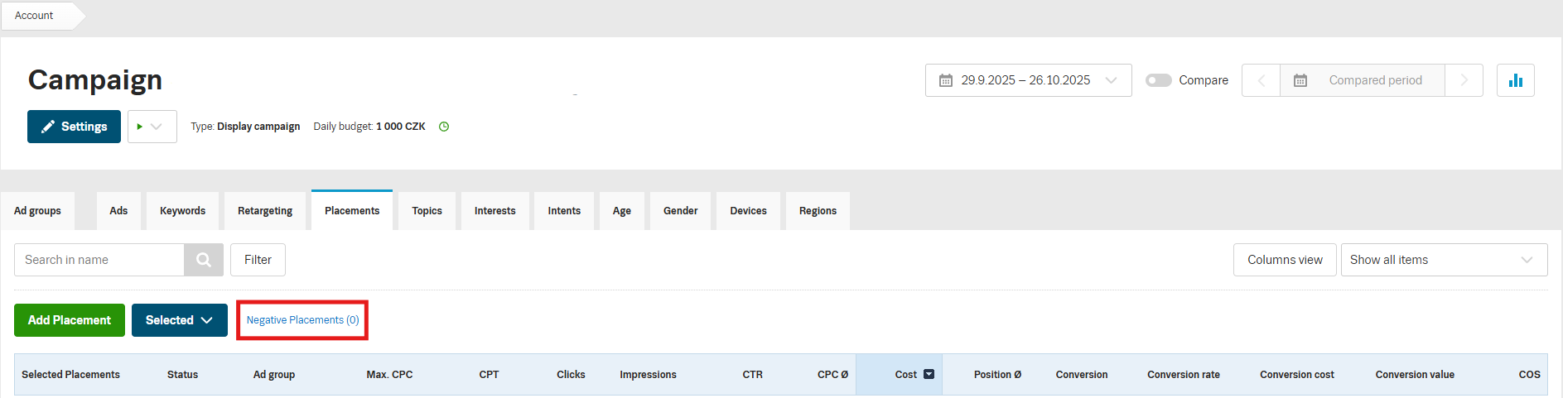Click the green budget clock icon
The image size is (1563, 398).
coord(444,127)
